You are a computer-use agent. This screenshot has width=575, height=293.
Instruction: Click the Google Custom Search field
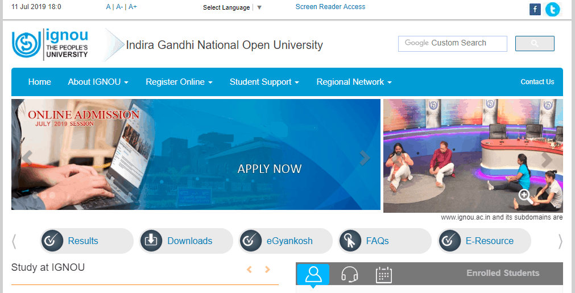click(x=452, y=43)
